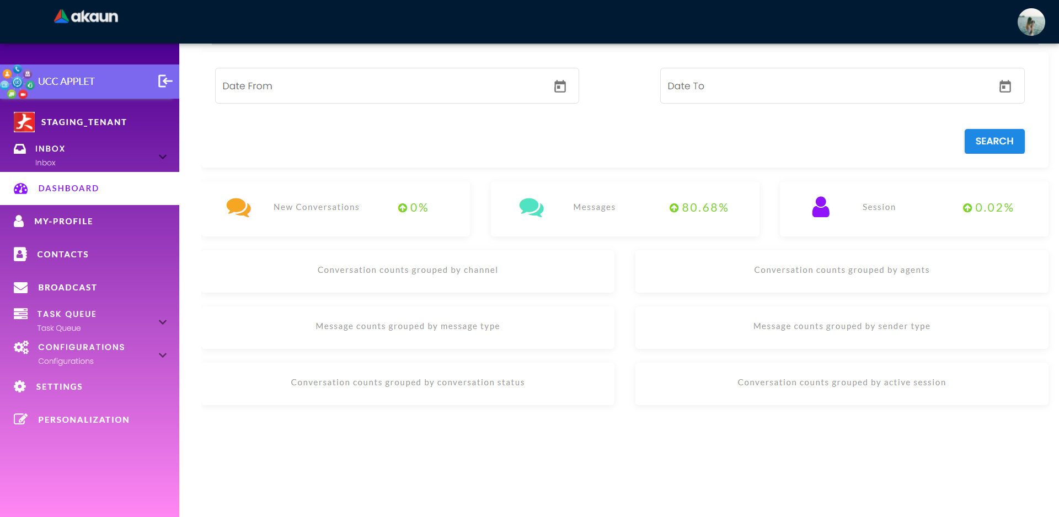Click the user avatar in the top bar
The image size is (1059, 517).
pos(1030,22)
